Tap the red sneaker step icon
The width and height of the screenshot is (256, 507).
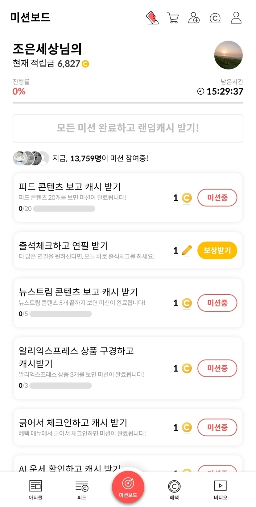pyautogui.click(x=152, y=18)
